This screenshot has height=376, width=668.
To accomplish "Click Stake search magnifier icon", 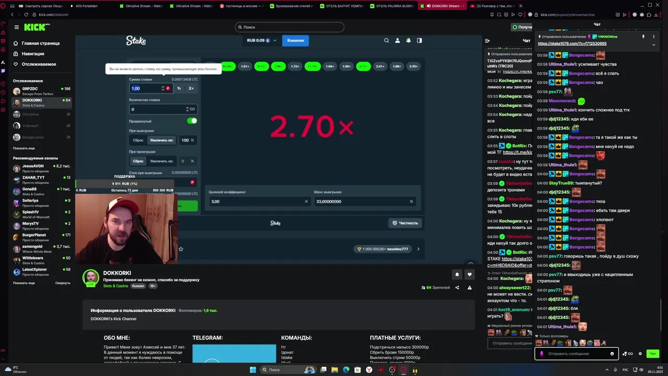I will click(386, 40).
